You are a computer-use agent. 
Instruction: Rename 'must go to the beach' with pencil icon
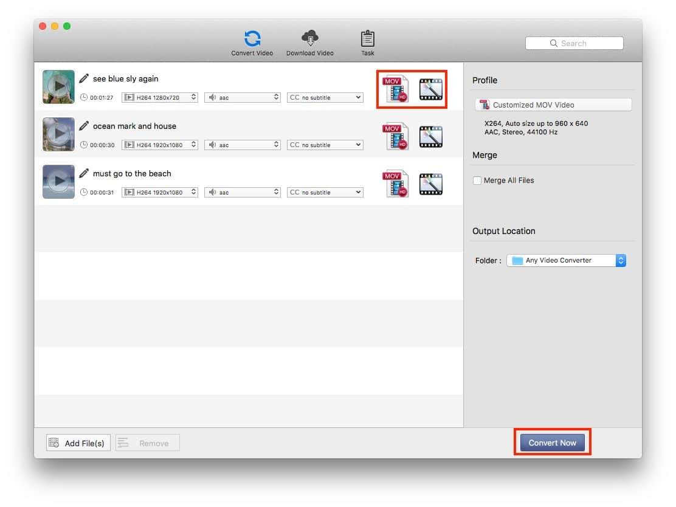tap(84, 173)
